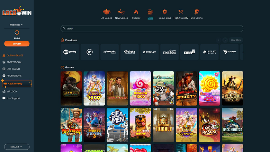Screen dimensions: 270x152
Task: Open the Red Rascal game
Action: point(209,125)
